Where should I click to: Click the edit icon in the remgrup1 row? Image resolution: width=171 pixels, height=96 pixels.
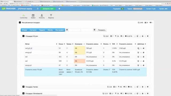pyautogui.click(x=138, y=65)
